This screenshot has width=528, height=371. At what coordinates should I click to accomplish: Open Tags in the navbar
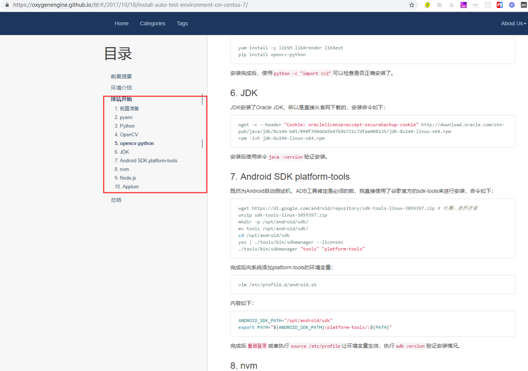coord(182,23)
